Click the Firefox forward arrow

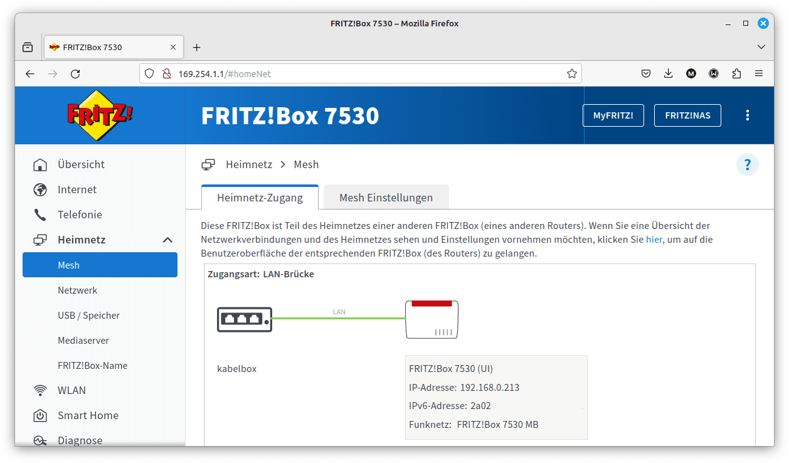pyautogui.click(x=53, y=73)
